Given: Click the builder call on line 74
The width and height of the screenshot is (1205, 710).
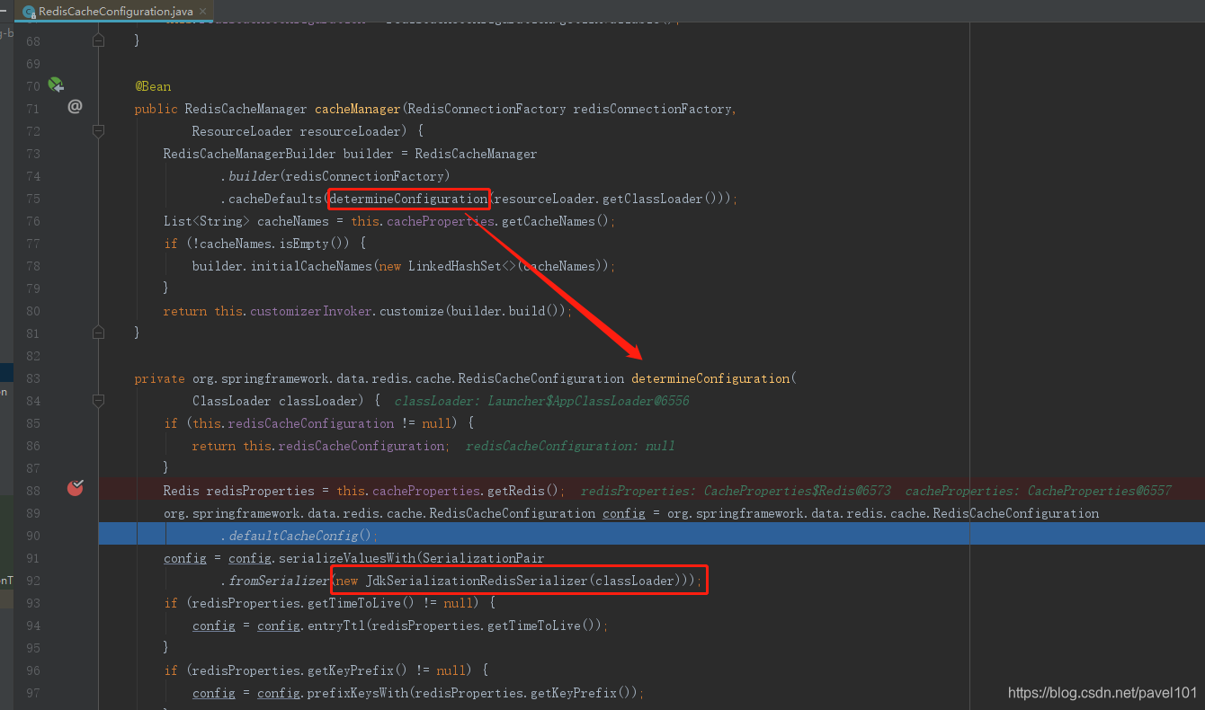Looking at the screenshot, I should [254, 176].
